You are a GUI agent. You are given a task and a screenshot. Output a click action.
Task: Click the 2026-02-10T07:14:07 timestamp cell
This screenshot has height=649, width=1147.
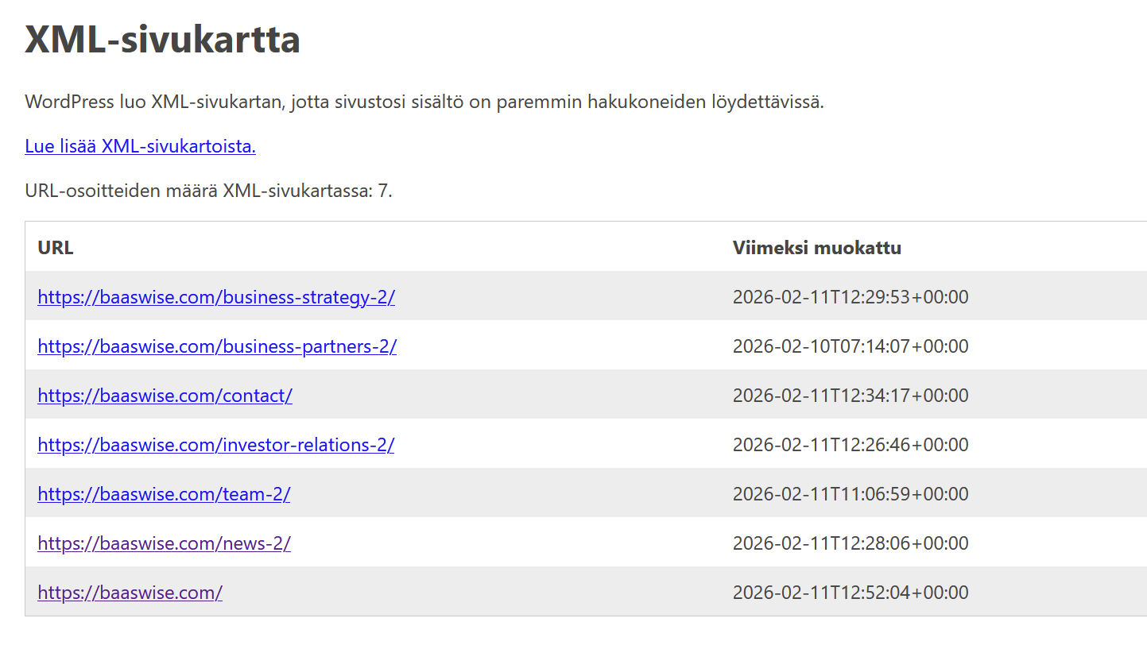pyautogui.click(x=850, y=346)
